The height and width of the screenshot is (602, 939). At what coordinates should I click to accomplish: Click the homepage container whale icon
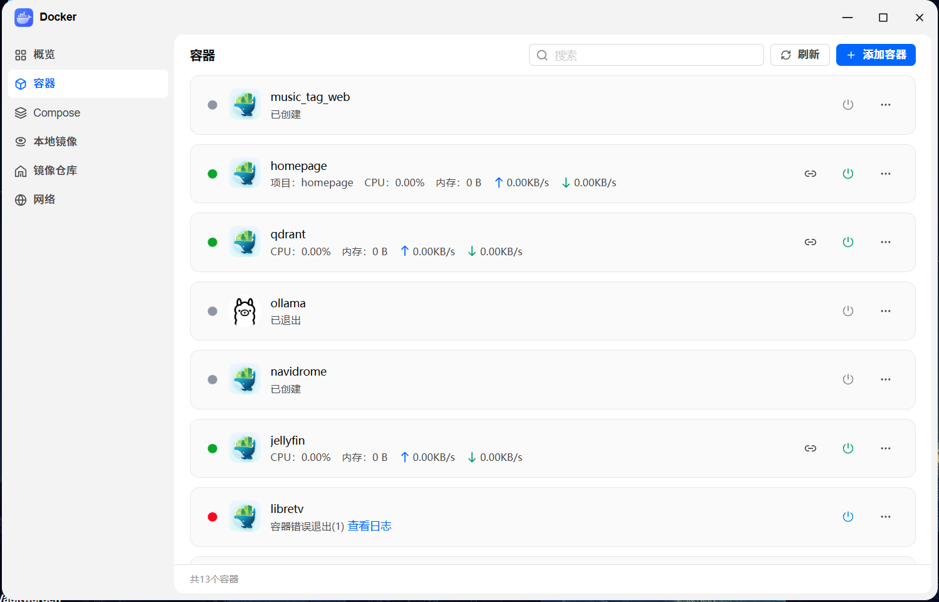(244, 173)
